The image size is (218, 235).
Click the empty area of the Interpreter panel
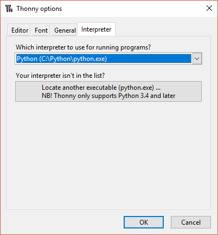(108, 154)
